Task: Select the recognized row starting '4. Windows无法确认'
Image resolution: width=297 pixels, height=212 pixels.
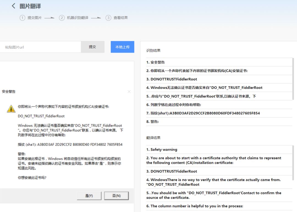Action: tap(219, 88)
